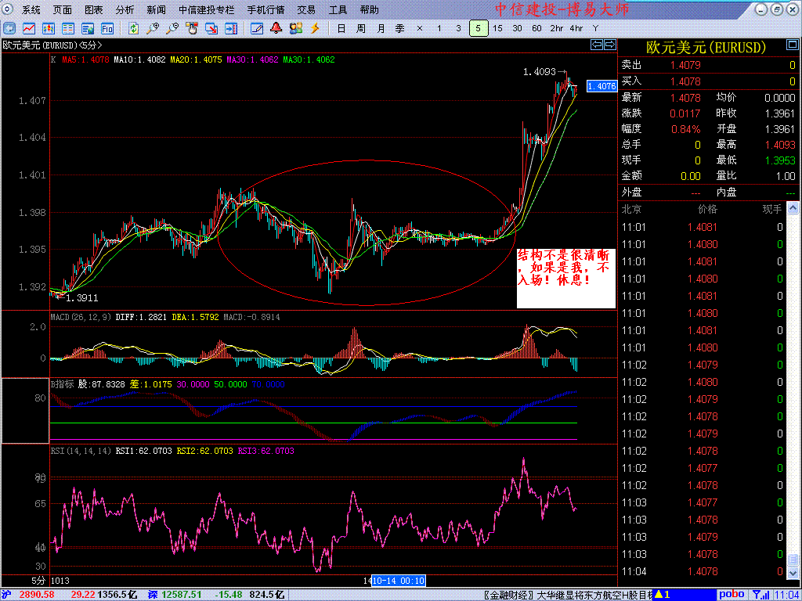802x601 pixels.
Task: Select the 4hr period button
Action: pos(576,28)
